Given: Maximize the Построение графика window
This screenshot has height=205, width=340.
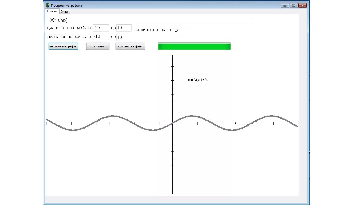Looking at the screenshot, I should pos(294,5).
